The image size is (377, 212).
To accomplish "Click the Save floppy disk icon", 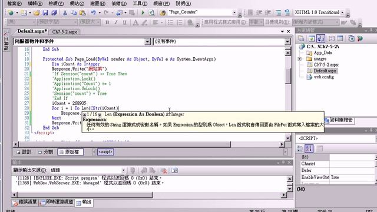I will [x=45, y=12].
